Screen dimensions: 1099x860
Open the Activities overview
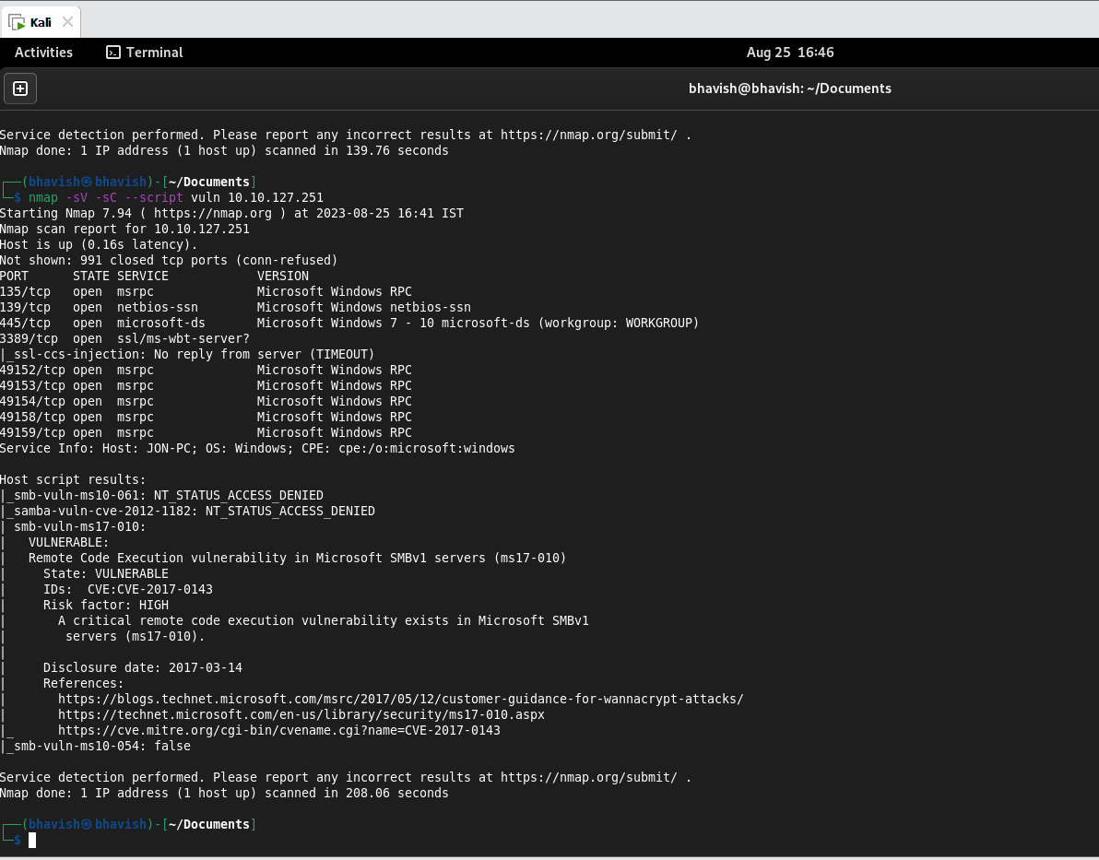(x=43, y=53)
